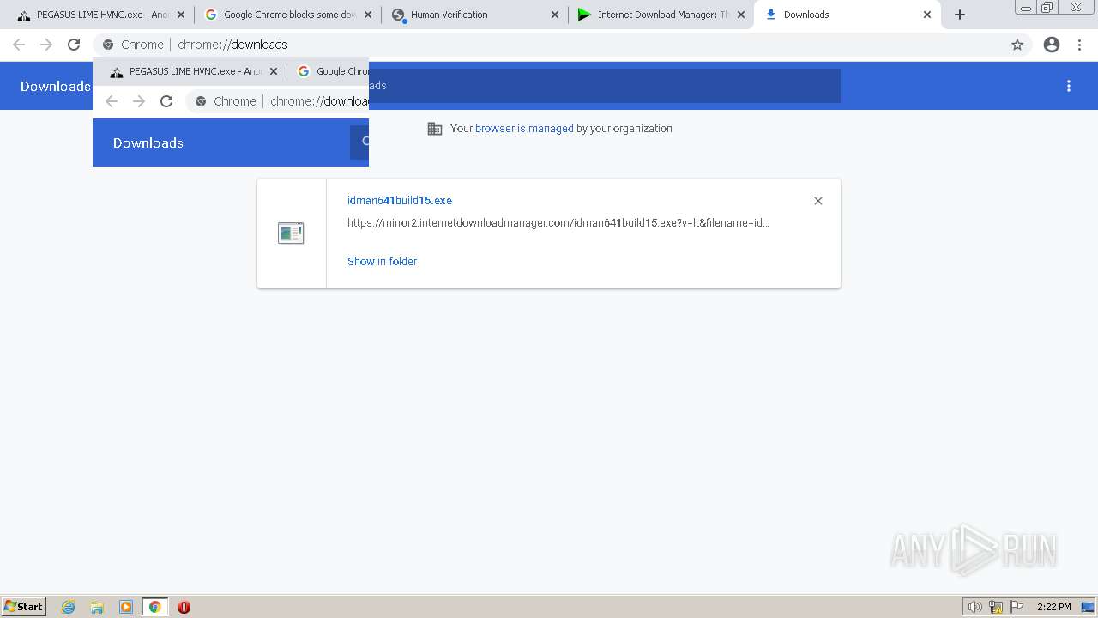Close the PEGASUS LIME HVNC.exe tab
This screenshot has width=1098, height=618.
(180, 15)
